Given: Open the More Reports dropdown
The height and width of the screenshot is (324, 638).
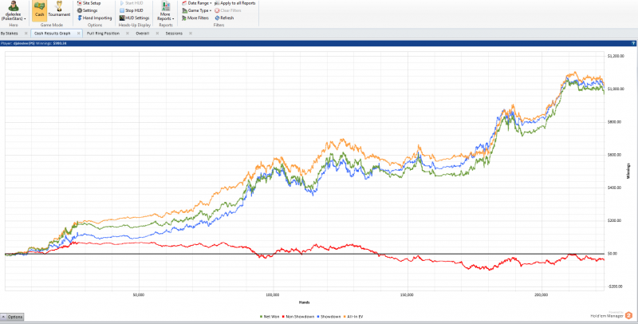Looking at the screenshot, I should (x=166, y=12).
